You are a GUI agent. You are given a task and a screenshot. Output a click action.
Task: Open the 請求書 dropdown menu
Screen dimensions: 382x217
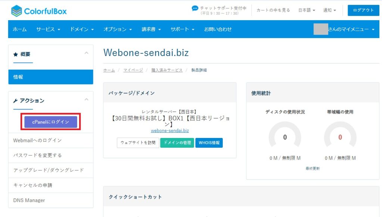(x=151, y=29)
